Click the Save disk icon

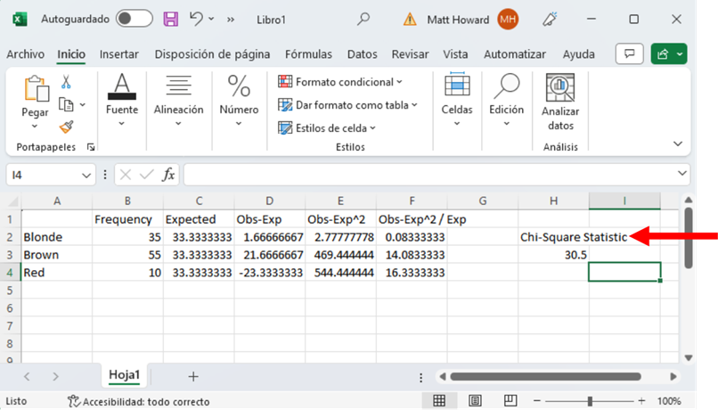click(x=171, y=18)
